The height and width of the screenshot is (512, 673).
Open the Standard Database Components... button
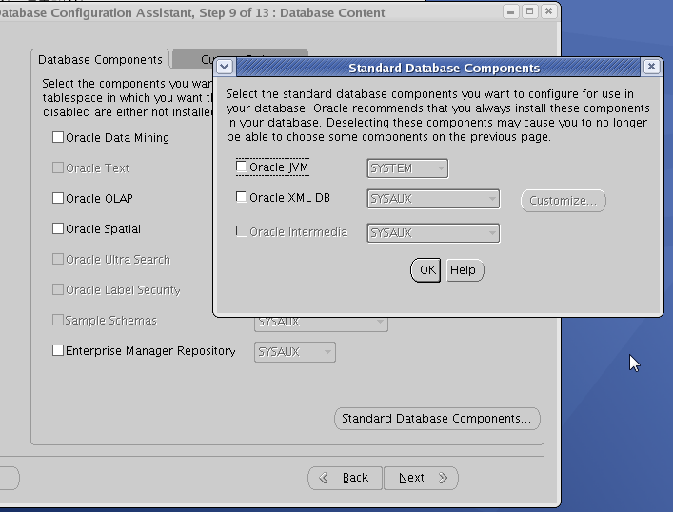pyautogui.click(x=437, y=419)
